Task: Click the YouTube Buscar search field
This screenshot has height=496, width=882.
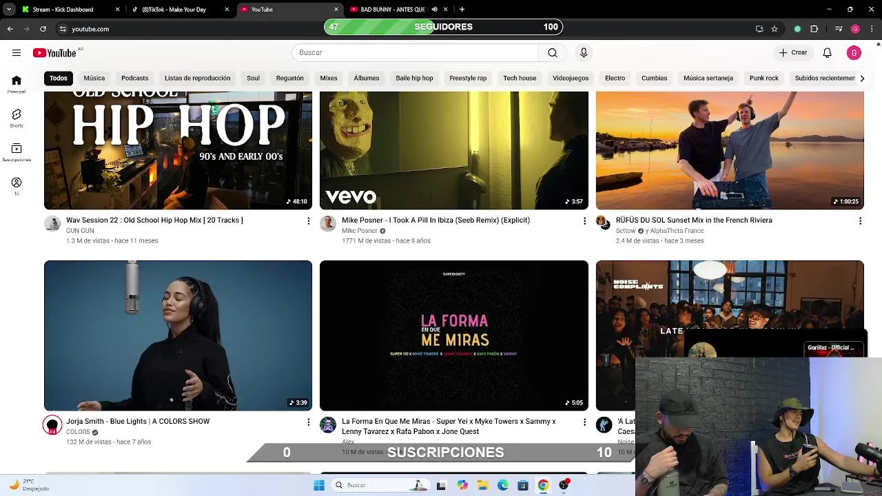Action: 415,52
